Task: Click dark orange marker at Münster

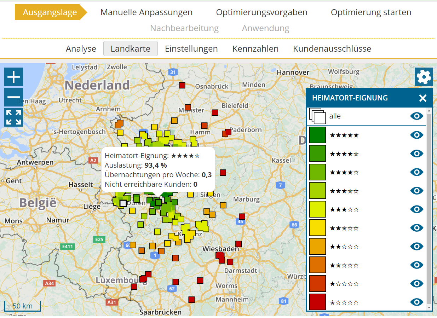Action: click(188, 107)
